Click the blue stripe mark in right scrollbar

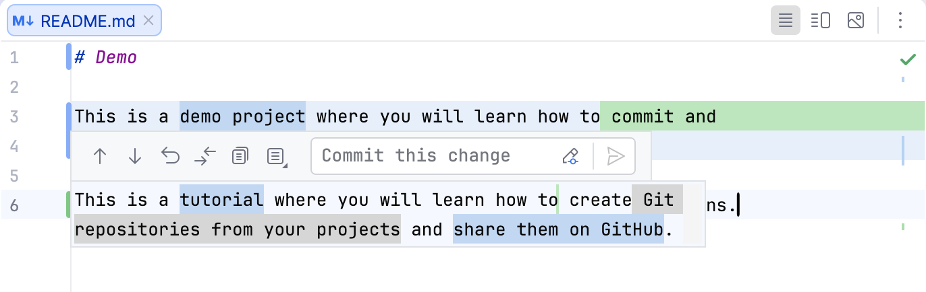click(903, 150)
